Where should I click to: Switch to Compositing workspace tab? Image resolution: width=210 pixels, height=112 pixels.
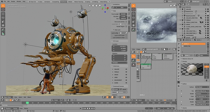[x=55, y=2]
